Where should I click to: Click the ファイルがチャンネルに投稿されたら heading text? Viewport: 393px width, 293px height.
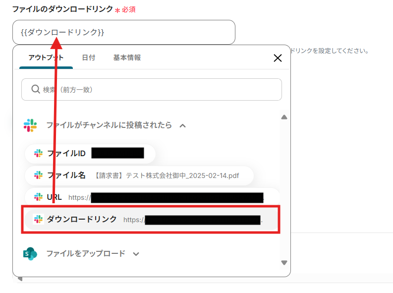[x=109, y=125]
